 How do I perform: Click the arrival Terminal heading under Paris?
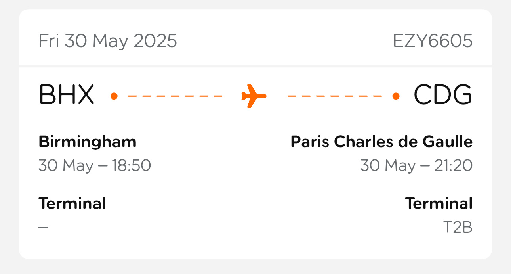click(x=439, y=203)
